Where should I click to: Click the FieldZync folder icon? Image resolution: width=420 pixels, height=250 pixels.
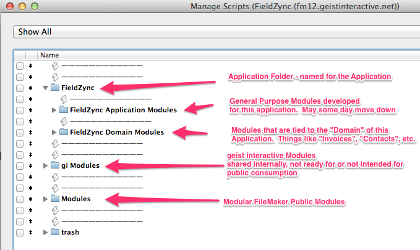click(x=55, y=88)
